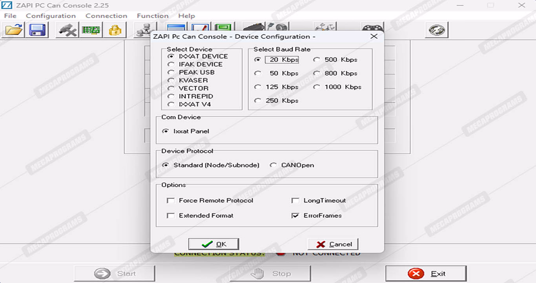Choose 500 Kbps baud rate
The width and height of the screenshot is (536, 283).
(336, 59)
